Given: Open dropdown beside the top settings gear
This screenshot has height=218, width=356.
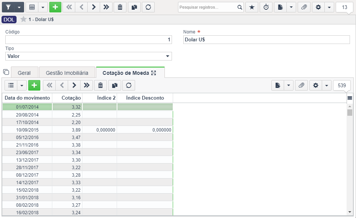Looking at the screenshot, I should click(329, 7).
